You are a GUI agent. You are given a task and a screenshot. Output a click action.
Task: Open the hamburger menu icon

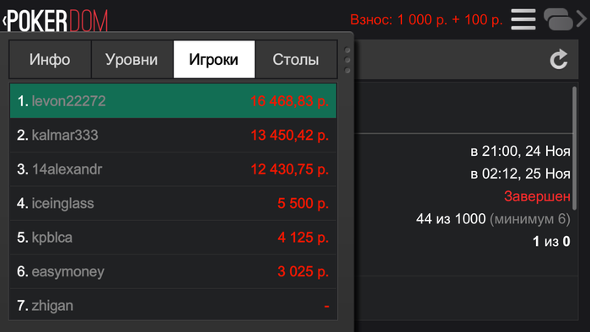click(523, 19)
